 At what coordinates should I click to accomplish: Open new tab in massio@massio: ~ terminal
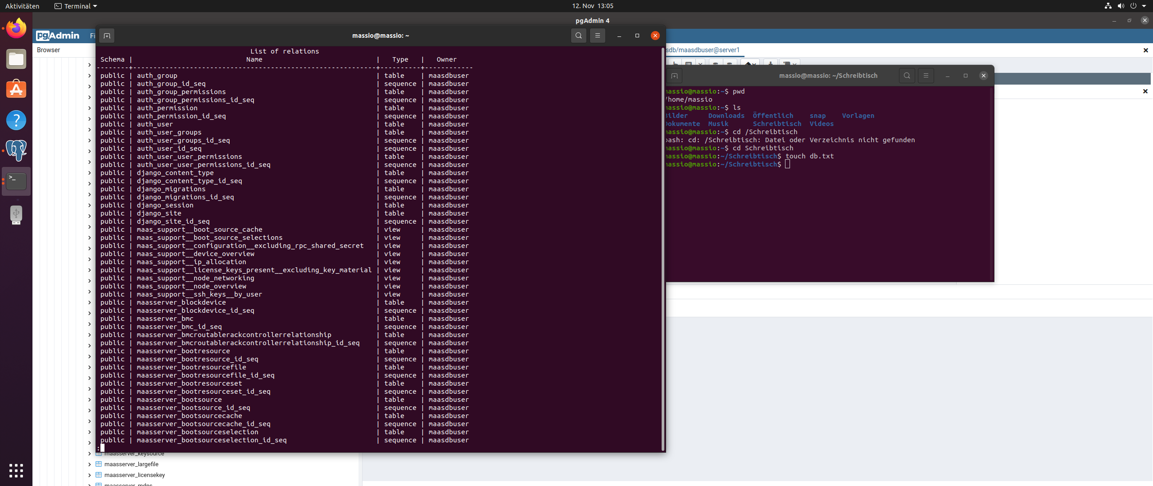(107, 36)
